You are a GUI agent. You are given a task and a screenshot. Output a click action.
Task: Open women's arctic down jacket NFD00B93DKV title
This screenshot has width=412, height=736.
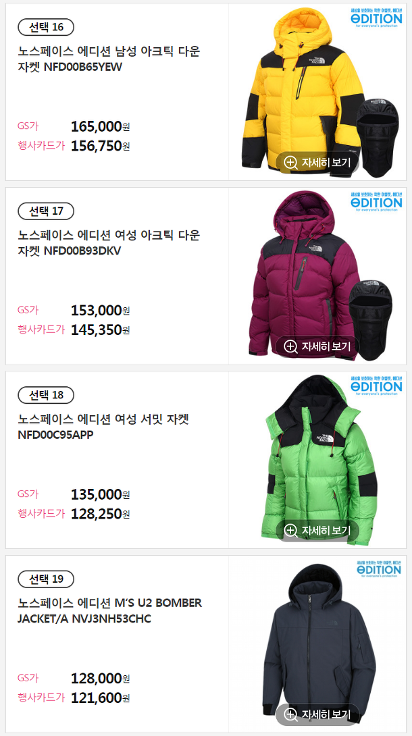coord(109,243)
